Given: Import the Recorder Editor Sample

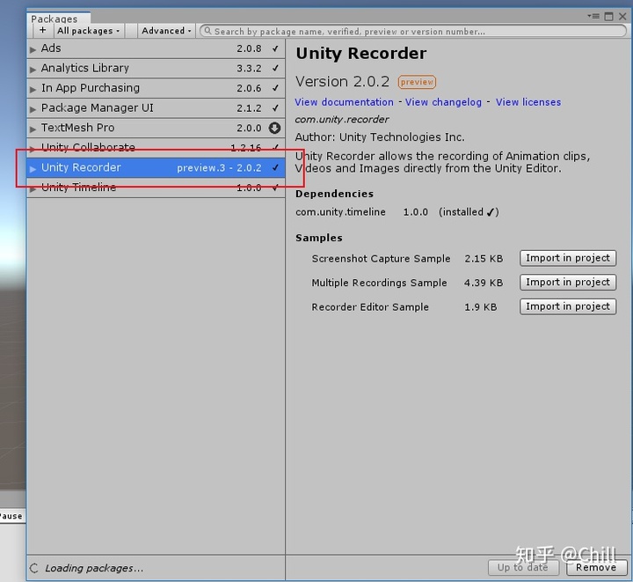Looking at the screenshot, I should click(x=568, y=306).
